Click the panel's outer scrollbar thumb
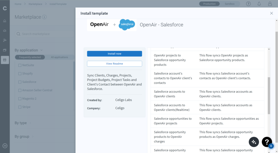This screenshot has width=278, height=153. [x=277, y=87]
